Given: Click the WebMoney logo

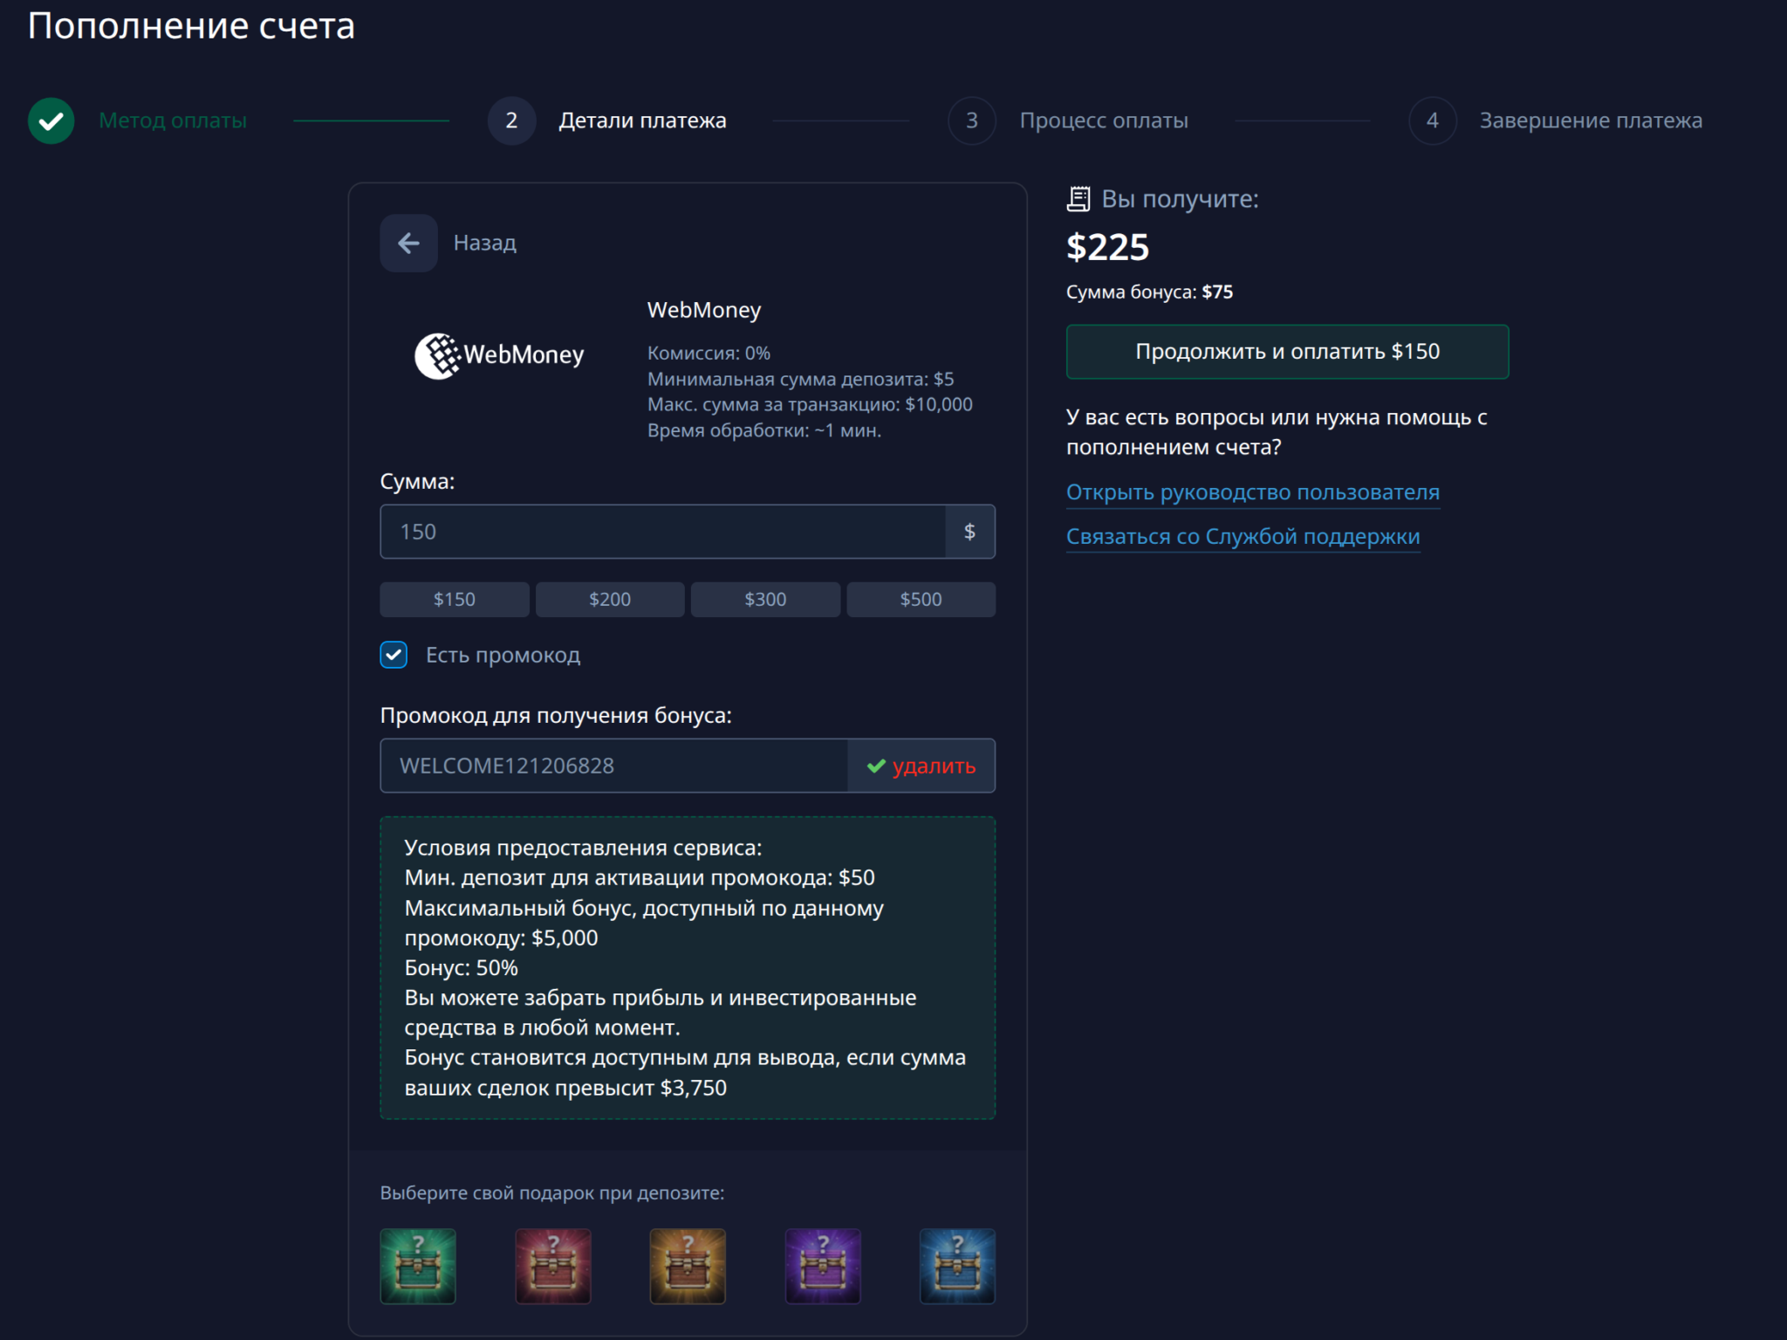Looking at the screenshot, I should coord(499,355).
